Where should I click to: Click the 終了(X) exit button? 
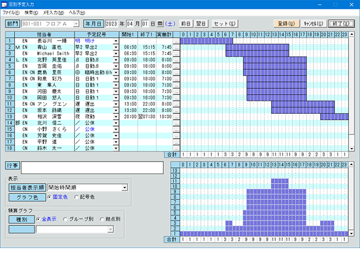click(x=341, y=24)
